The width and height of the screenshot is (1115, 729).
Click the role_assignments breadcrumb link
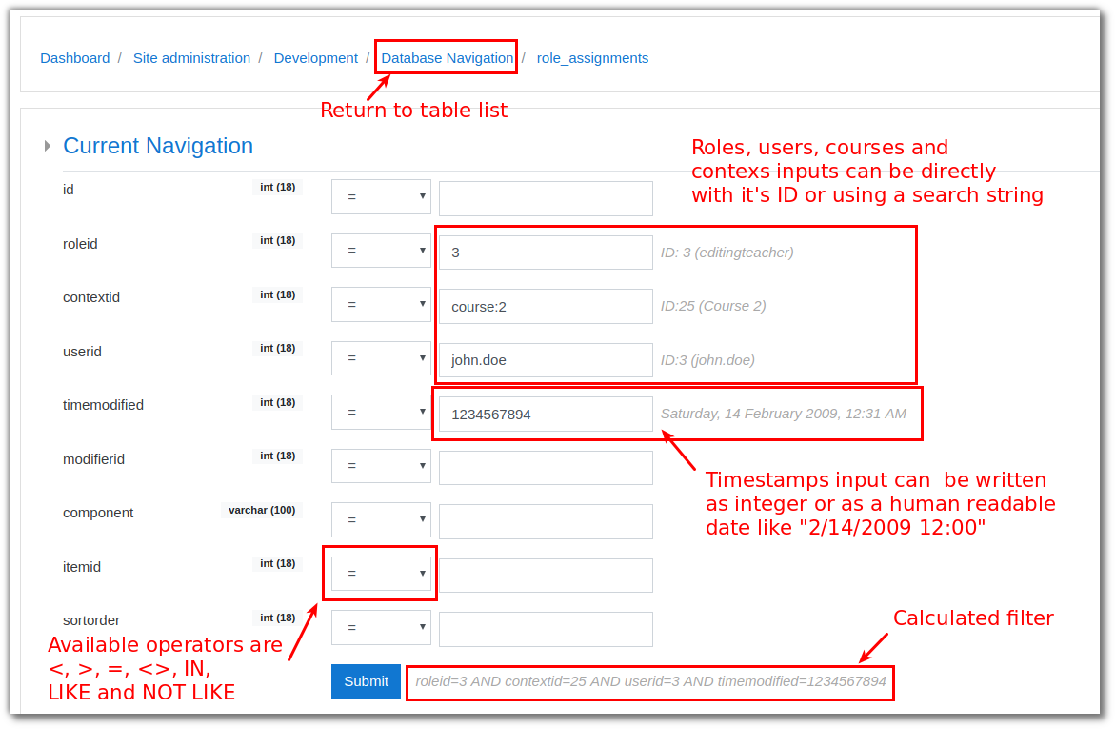tap(592, 58)
